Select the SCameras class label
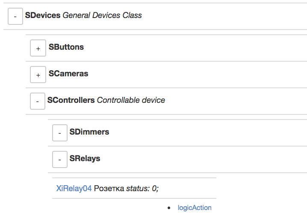307x222 pixels. [x=68, y=74]
